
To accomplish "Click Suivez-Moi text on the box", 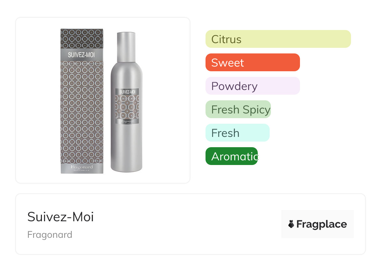I will click(x=81, y=55).
